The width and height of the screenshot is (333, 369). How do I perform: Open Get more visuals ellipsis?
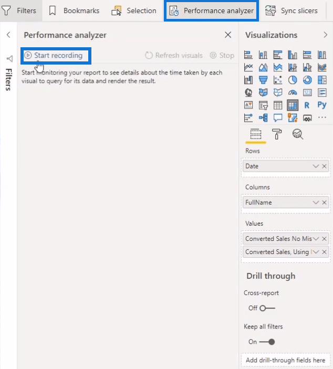322,117
